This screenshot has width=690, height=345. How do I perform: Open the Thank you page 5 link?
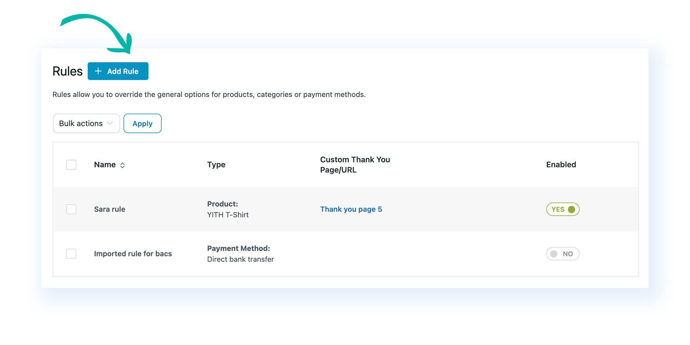coord(351,209)
